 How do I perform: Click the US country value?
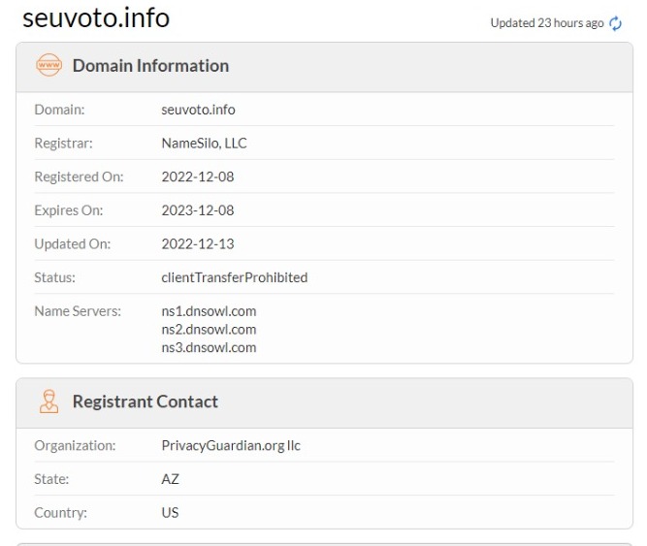[170, 513]
